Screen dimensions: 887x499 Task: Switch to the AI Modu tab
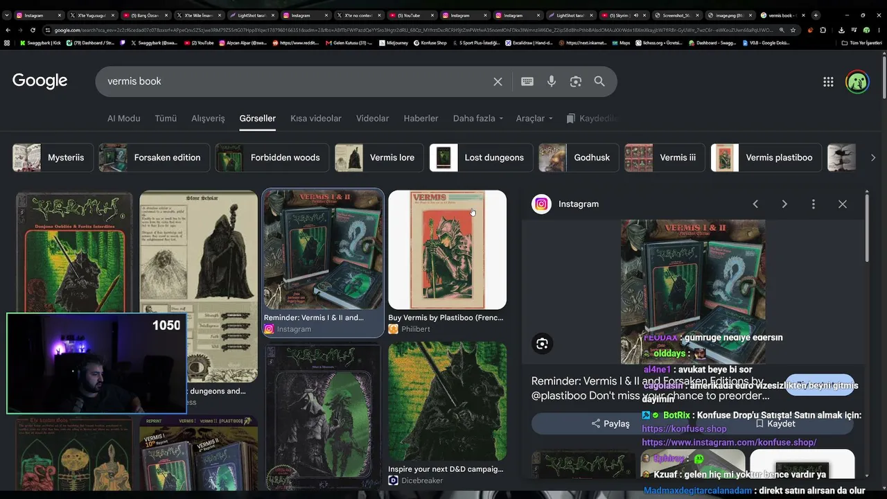(x=123, y=119)
